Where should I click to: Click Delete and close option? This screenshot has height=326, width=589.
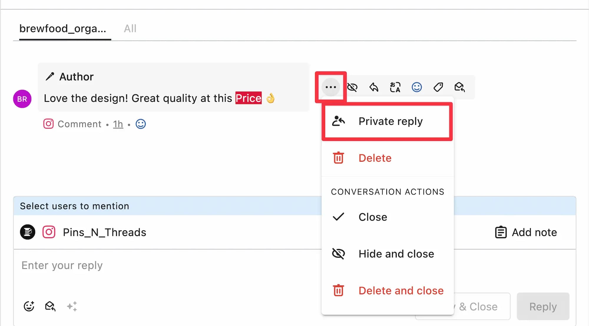(x=401, y=290)
